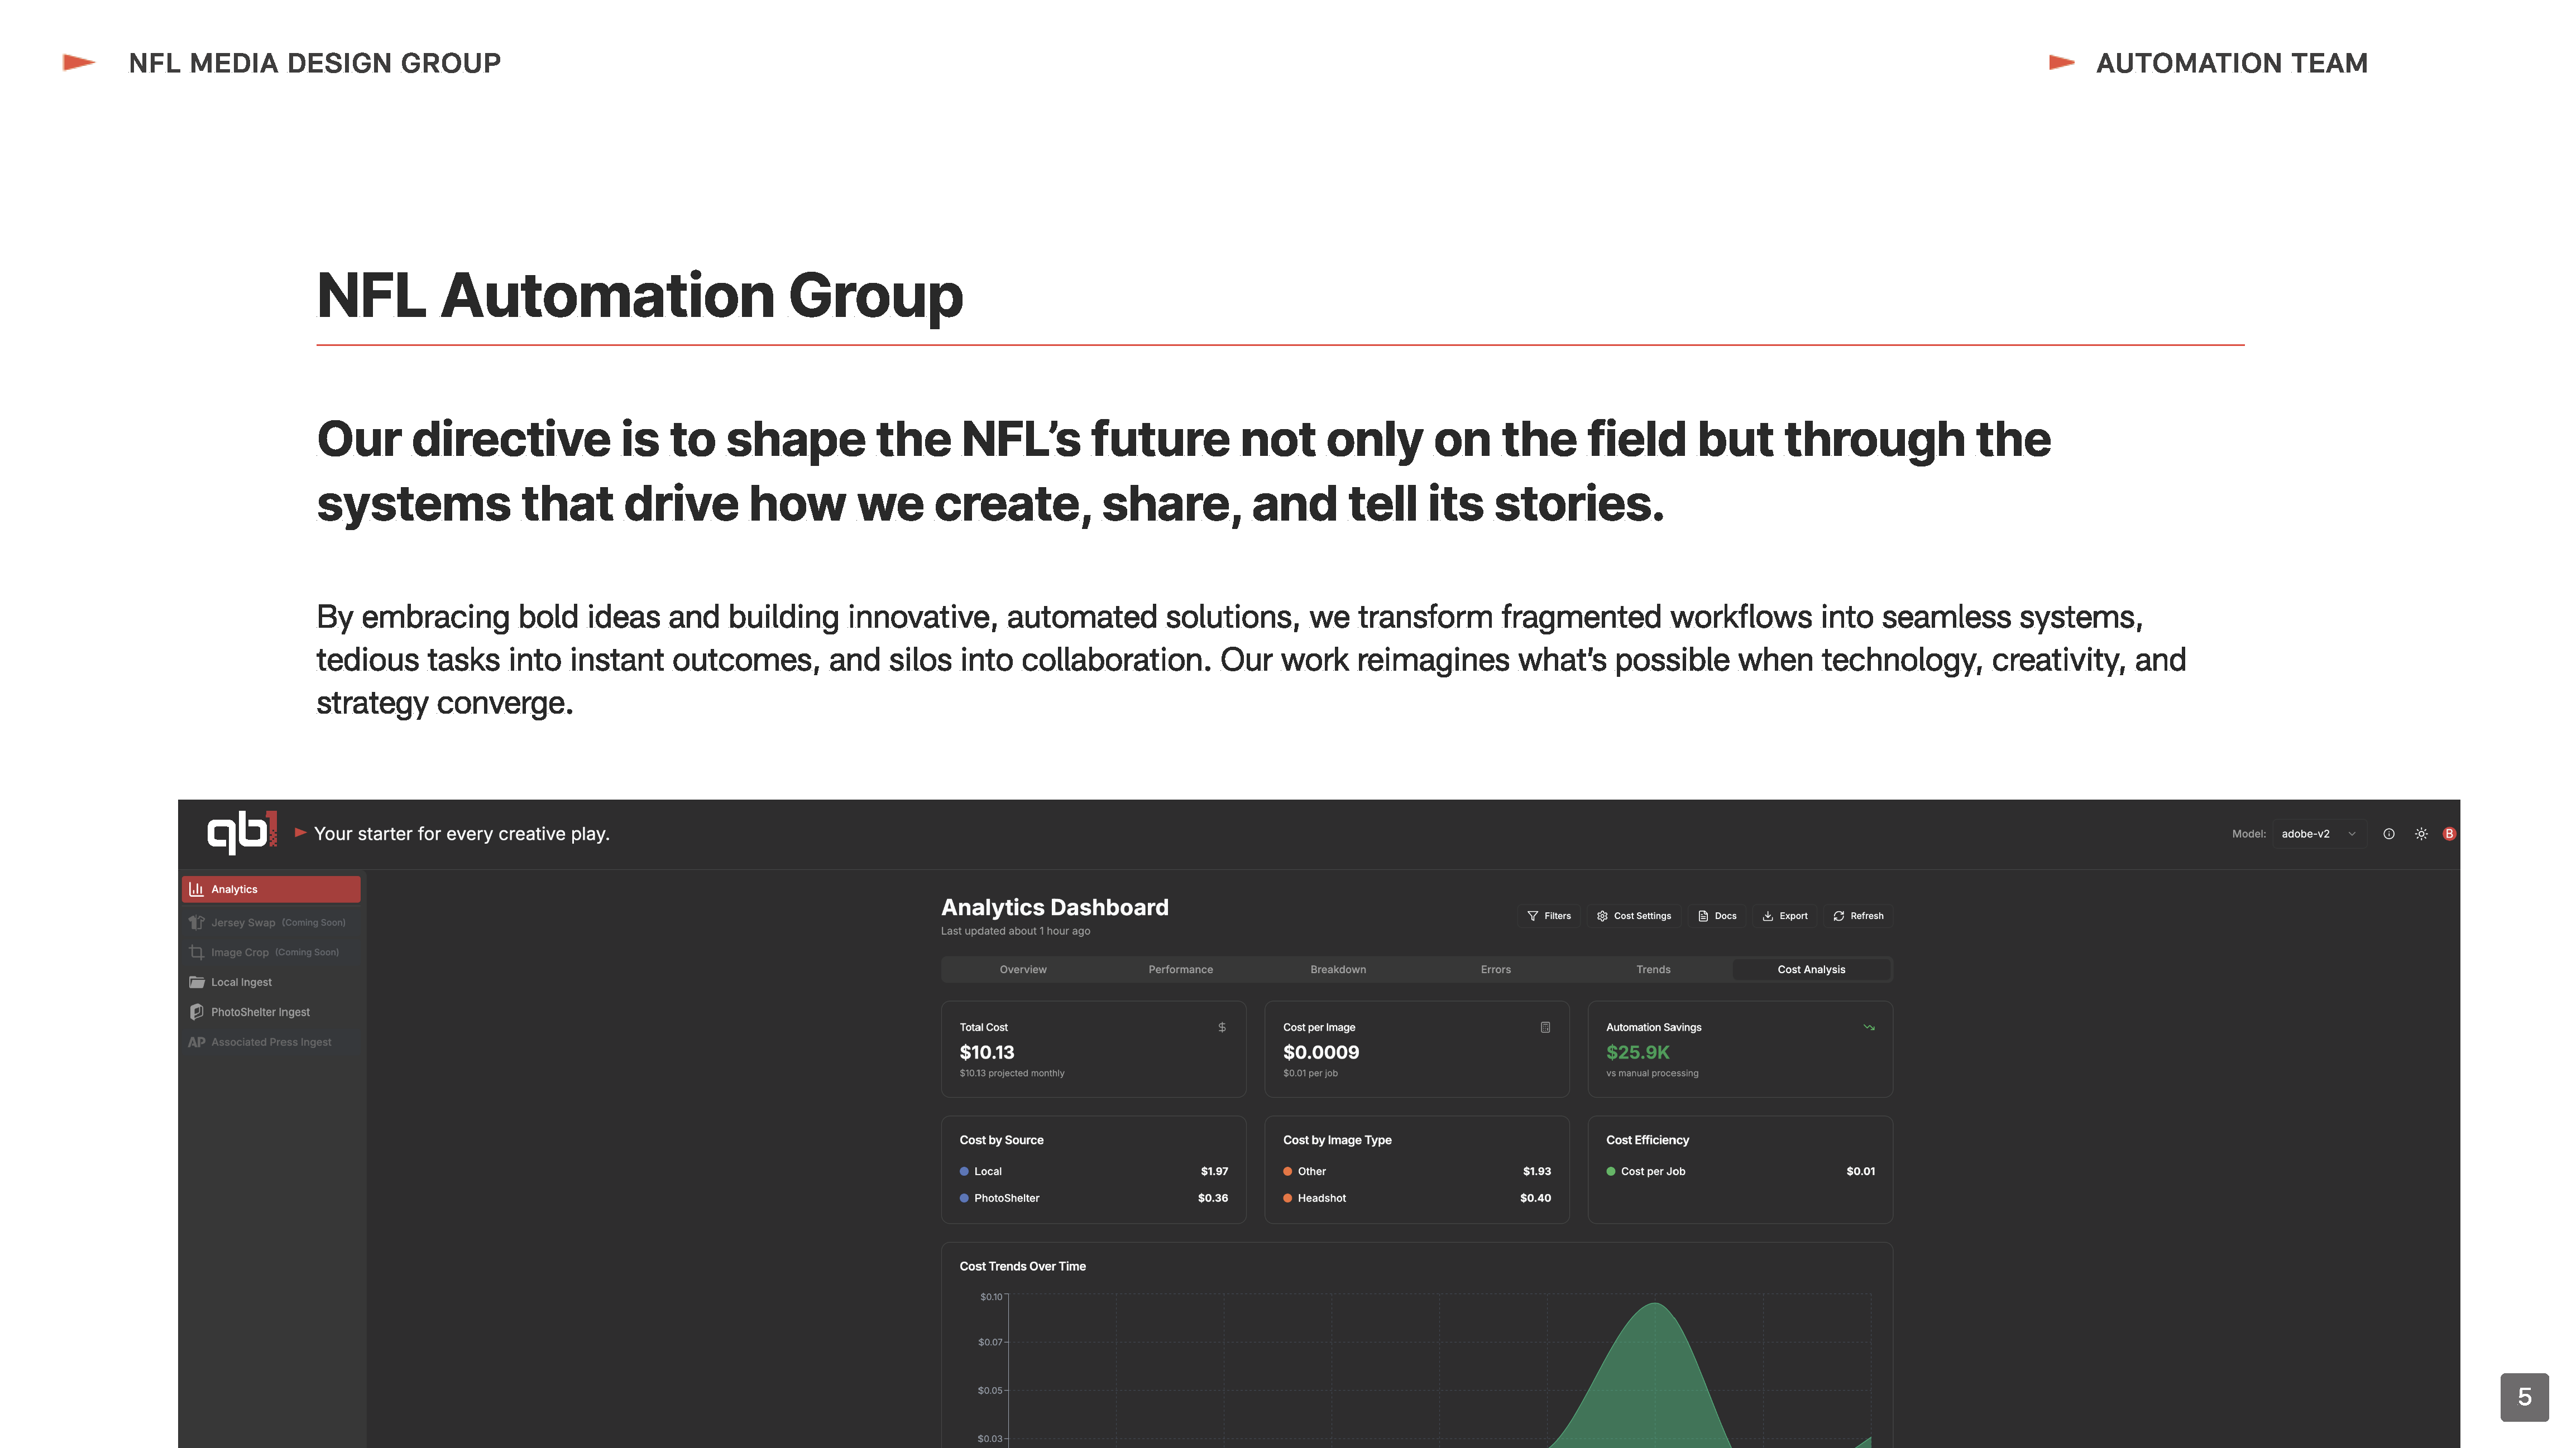Open the red B user avatar
The image size is (2576, 1448).
click(x=2449, y=834)
